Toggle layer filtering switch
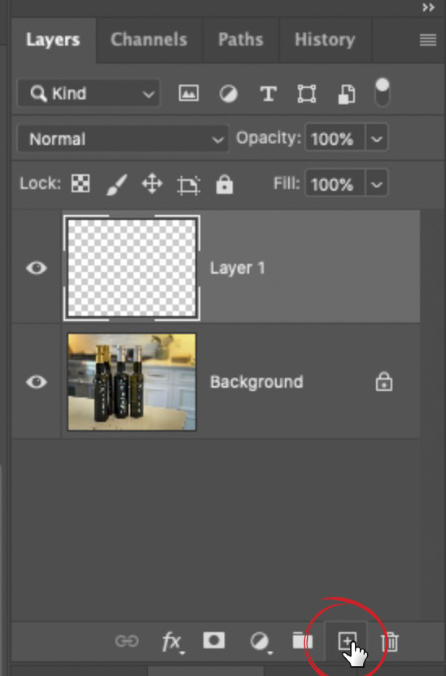Viewport: 446px width, 676px height. tap(383, 93)
